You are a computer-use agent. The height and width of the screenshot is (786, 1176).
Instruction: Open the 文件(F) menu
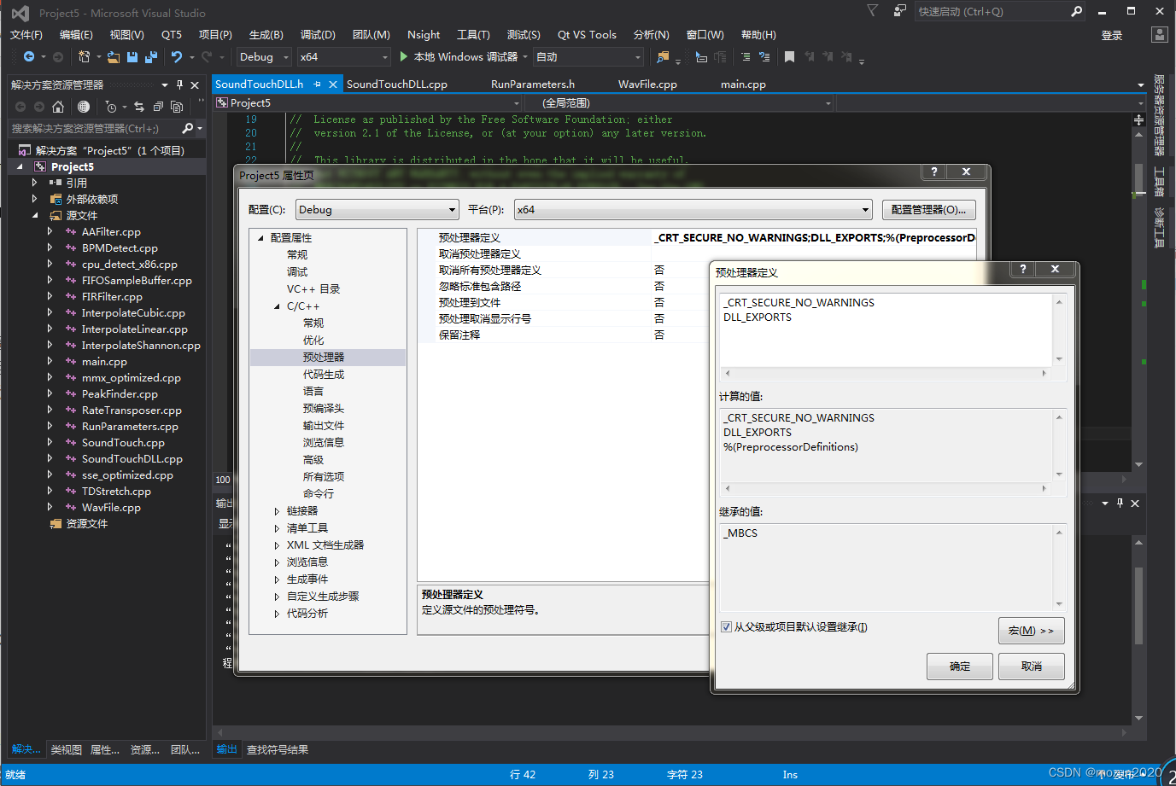[x=26, y=35]
